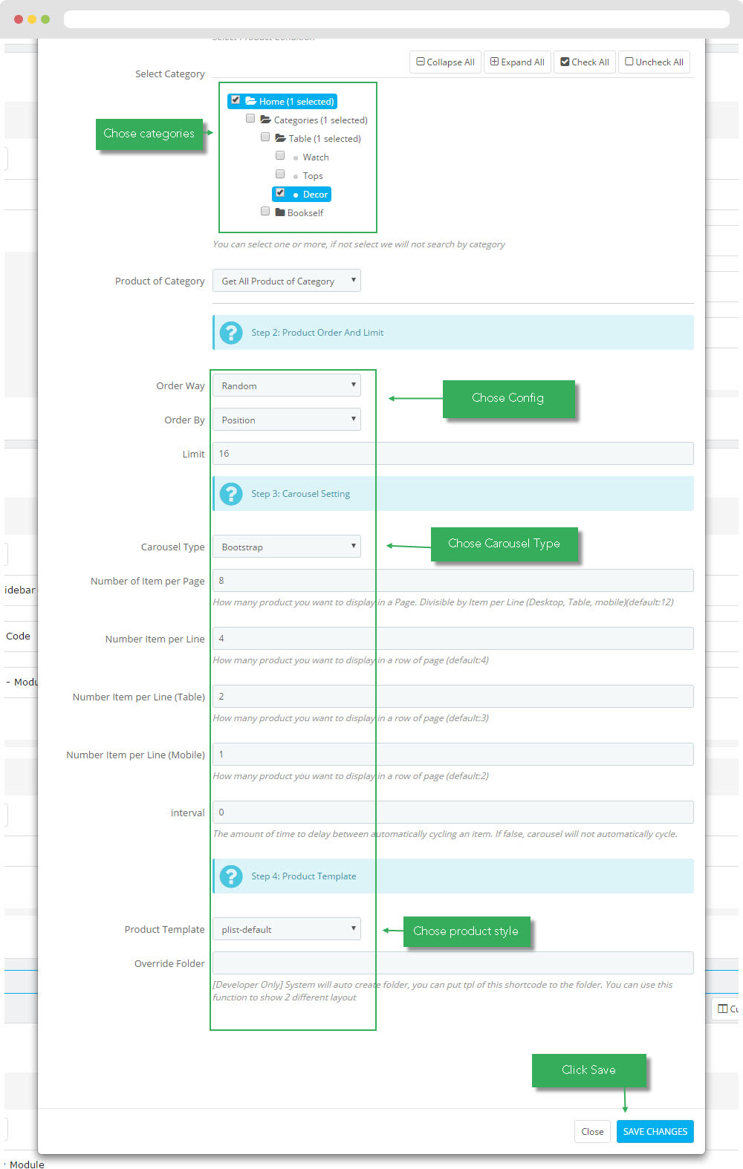Click the Override Folder input field
This screenshot has height=1169, width=743.
(x=453, y=963)
